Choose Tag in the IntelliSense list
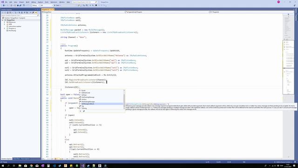 tap(83, 106)
